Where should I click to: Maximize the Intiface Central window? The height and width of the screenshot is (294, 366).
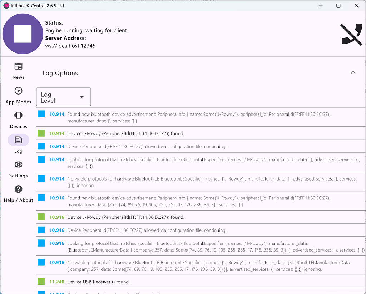(x=338, y=6)
